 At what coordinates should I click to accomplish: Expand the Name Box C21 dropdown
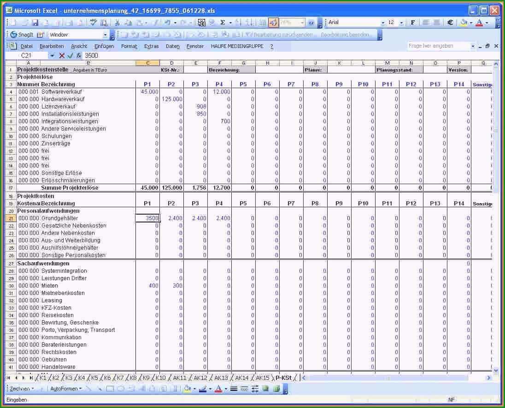pyautogui.click(x=52, y=55)
